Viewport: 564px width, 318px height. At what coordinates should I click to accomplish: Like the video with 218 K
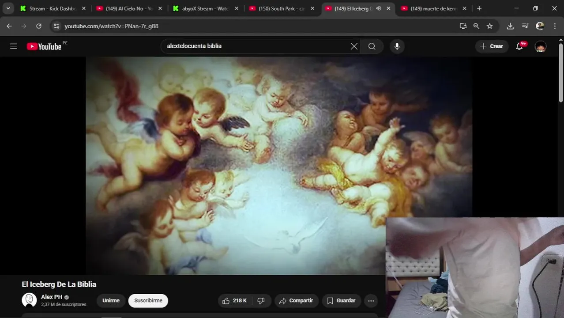pyautogui.click(x=234, y=301)
